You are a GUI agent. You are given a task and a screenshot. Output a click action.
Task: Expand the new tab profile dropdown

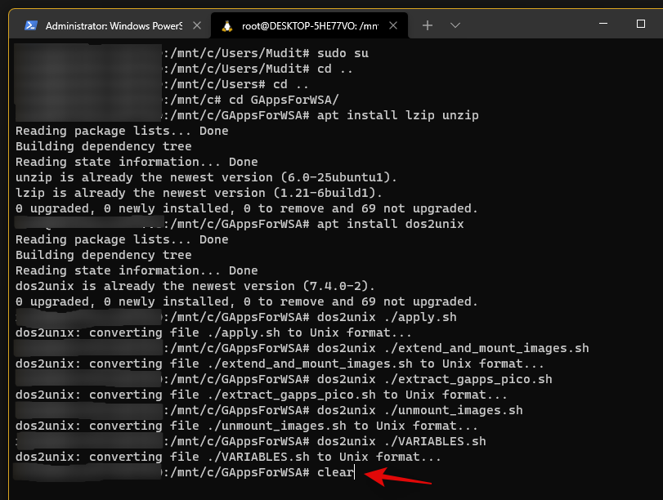pos(455,25)
